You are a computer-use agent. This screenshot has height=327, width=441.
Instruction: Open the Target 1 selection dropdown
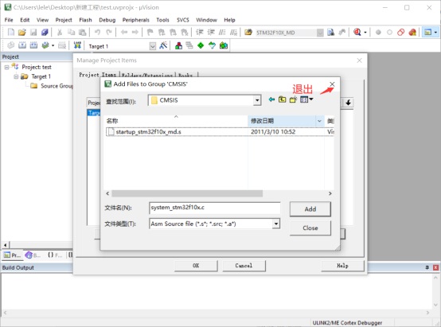152,46
